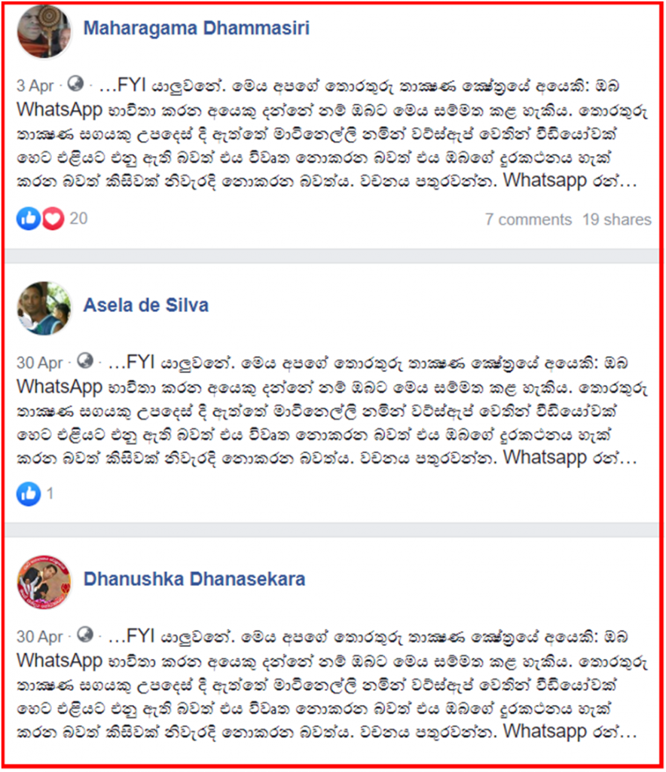Open Dhanushka Dhanasekara's 30 Apr timestamp
This screenshot has height=772, width=666.
click(x=39, y=636)
